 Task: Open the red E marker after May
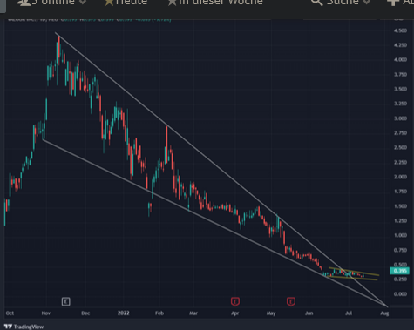coord(291,301)
